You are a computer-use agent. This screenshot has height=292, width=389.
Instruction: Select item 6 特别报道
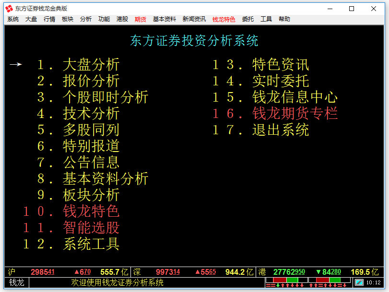78,146
